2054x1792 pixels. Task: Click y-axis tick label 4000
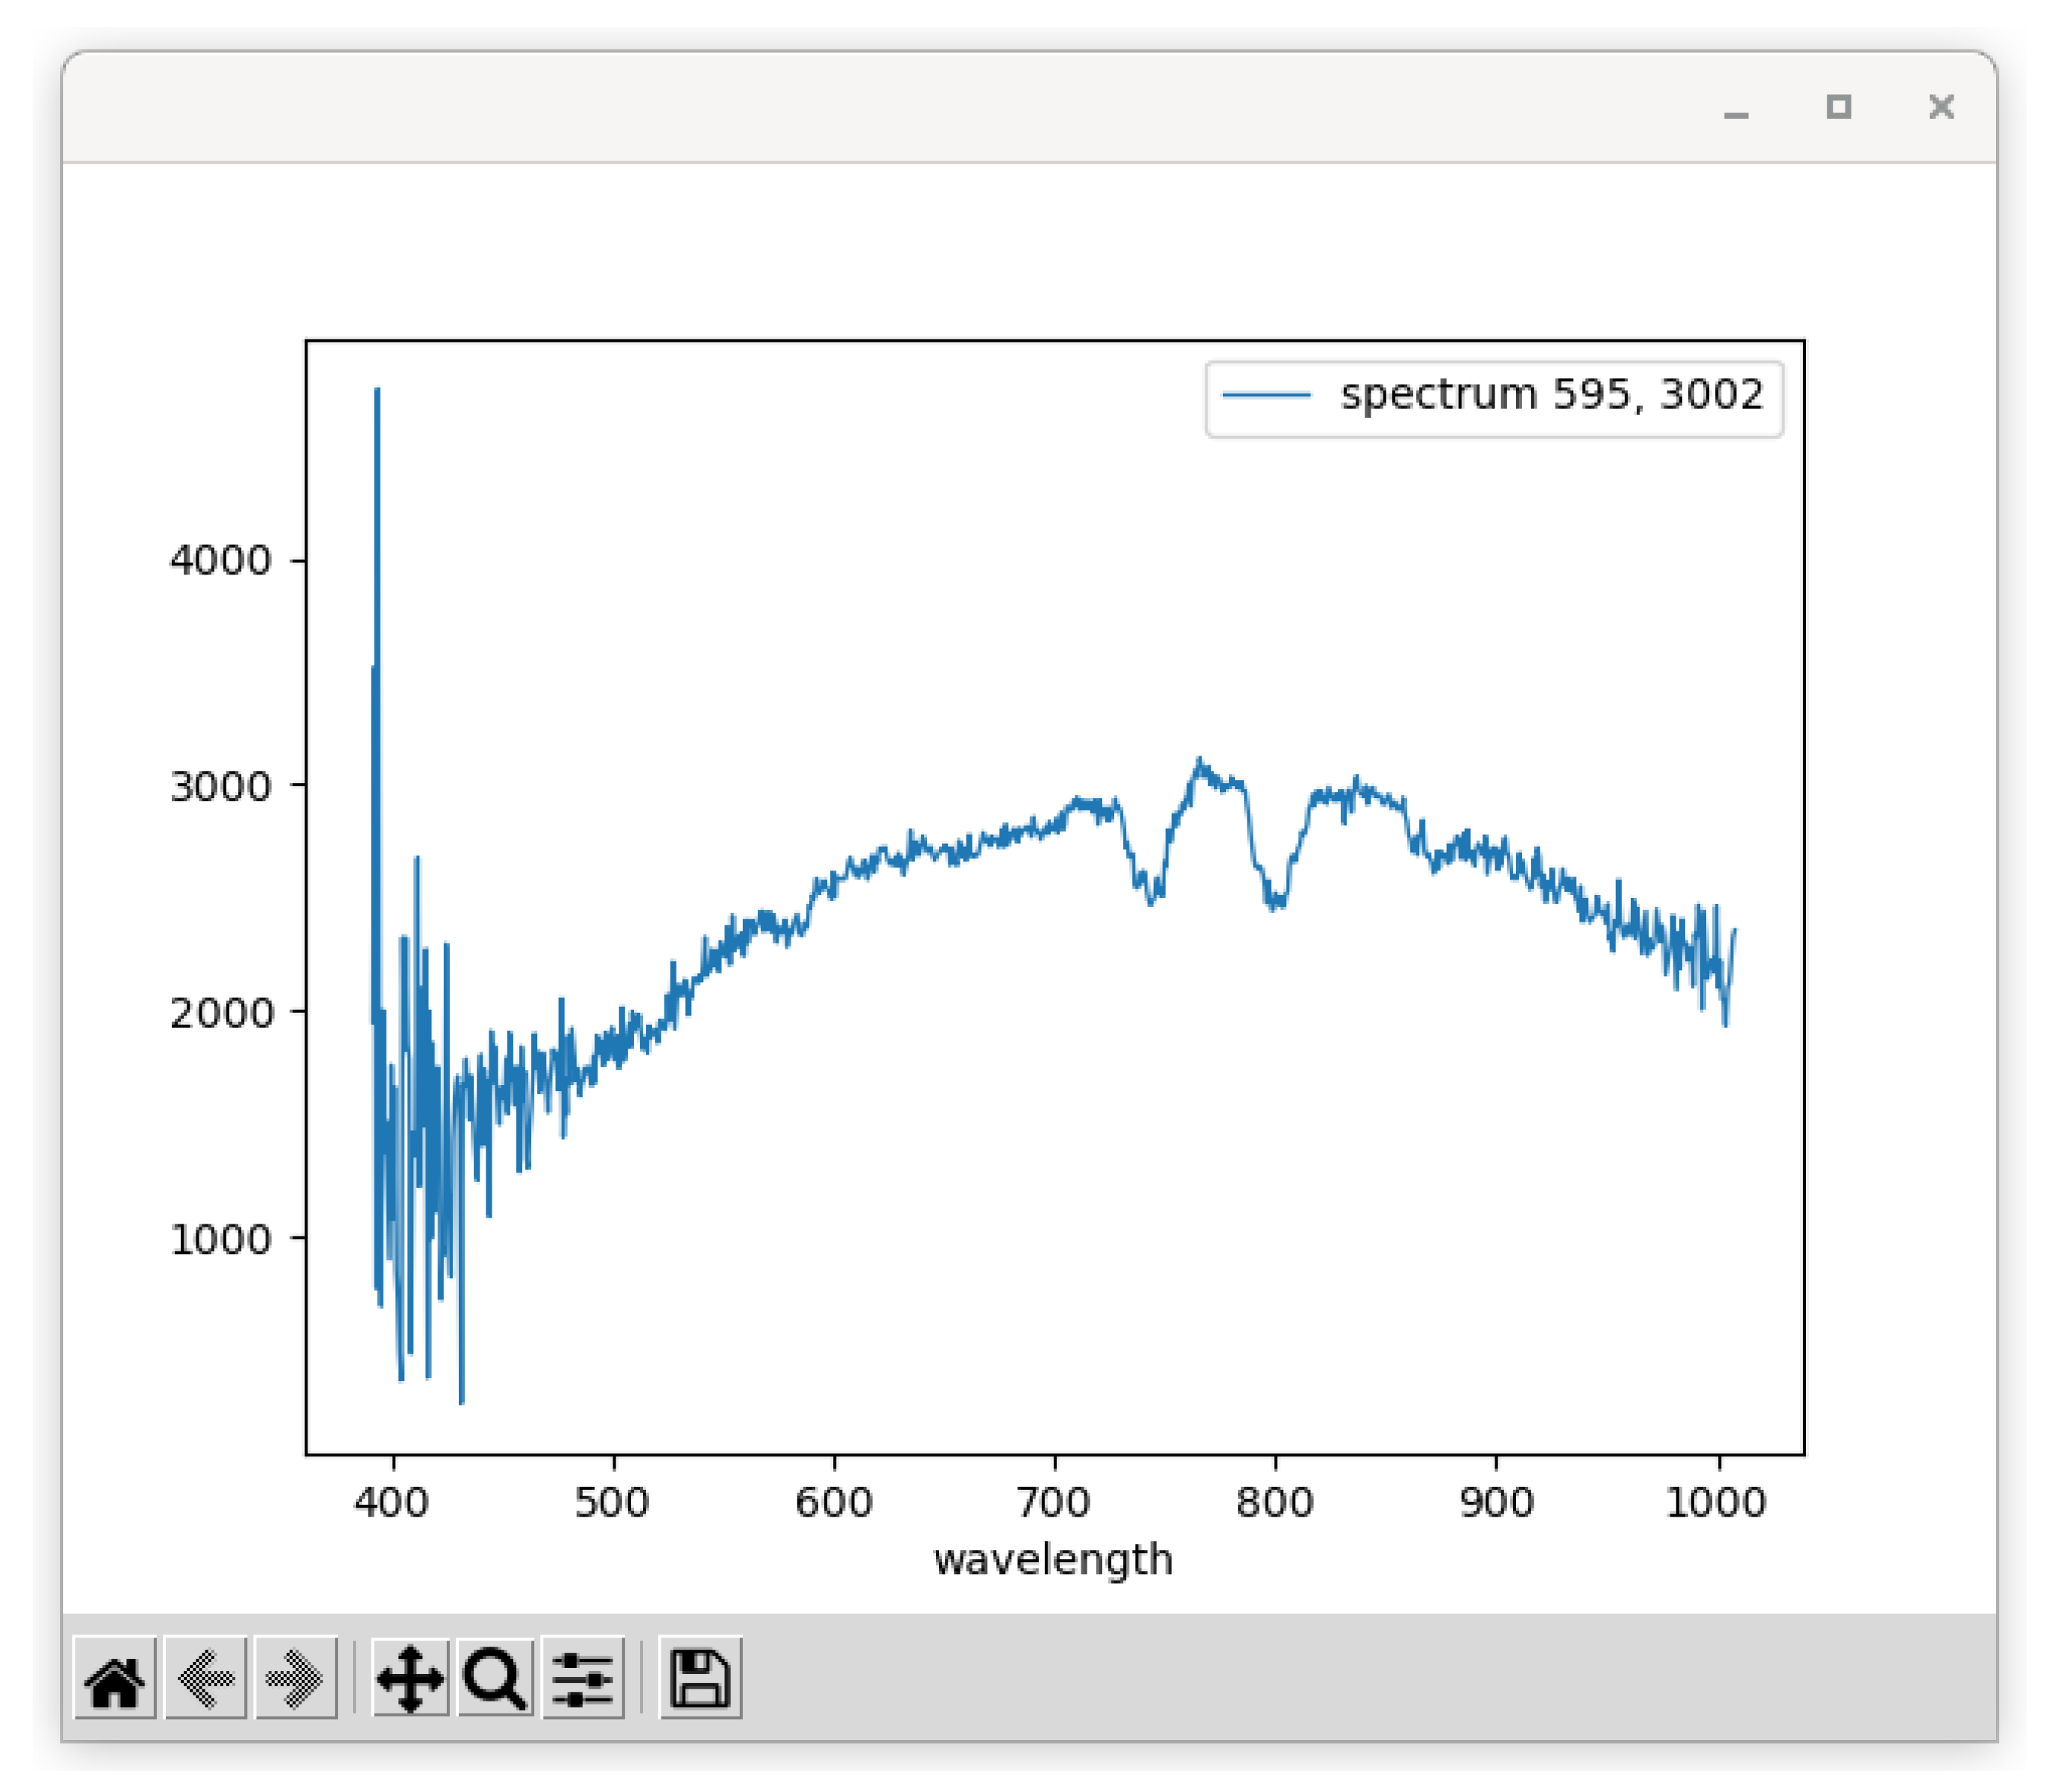click(221, 561)
